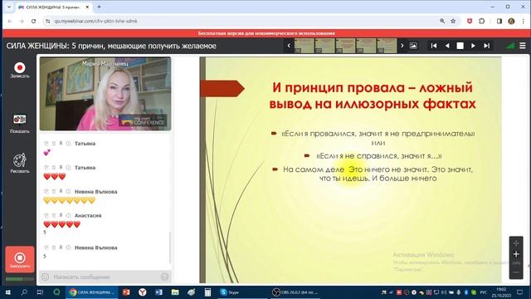Click the stop presentation square button
This screenshot has height=299, width=531.
tap(460, 46)
